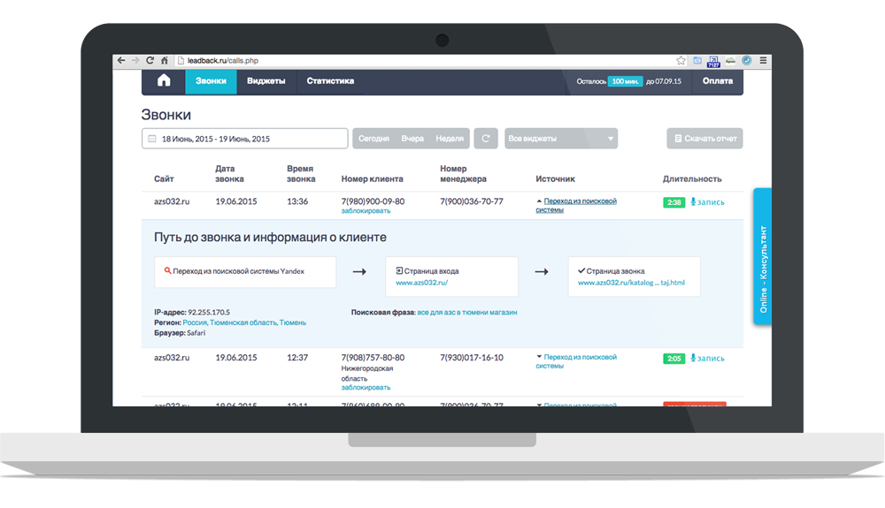
Task: Click region link Россия, Тюменская область, Тюмень
Action: click(x=244, y=322)
